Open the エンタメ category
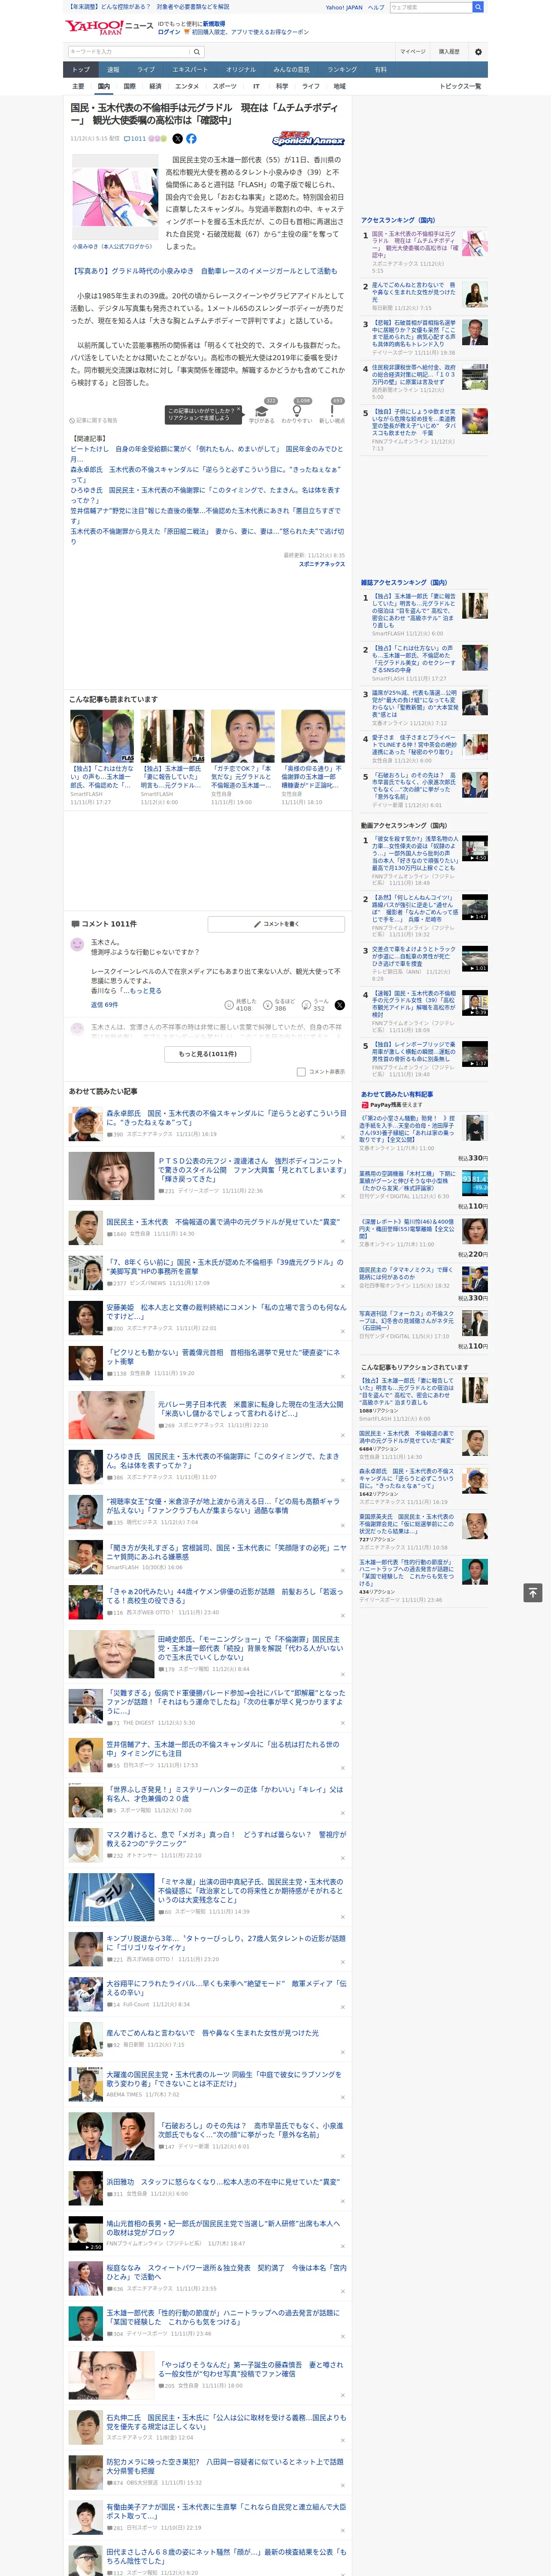The image size is (551, 2576). click(x=187, y=86)
